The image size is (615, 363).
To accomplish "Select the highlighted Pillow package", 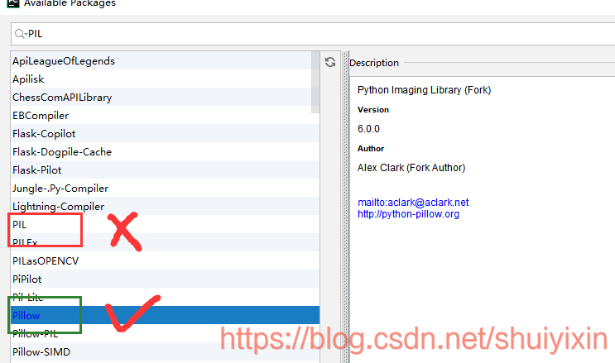I will [165, 315].
